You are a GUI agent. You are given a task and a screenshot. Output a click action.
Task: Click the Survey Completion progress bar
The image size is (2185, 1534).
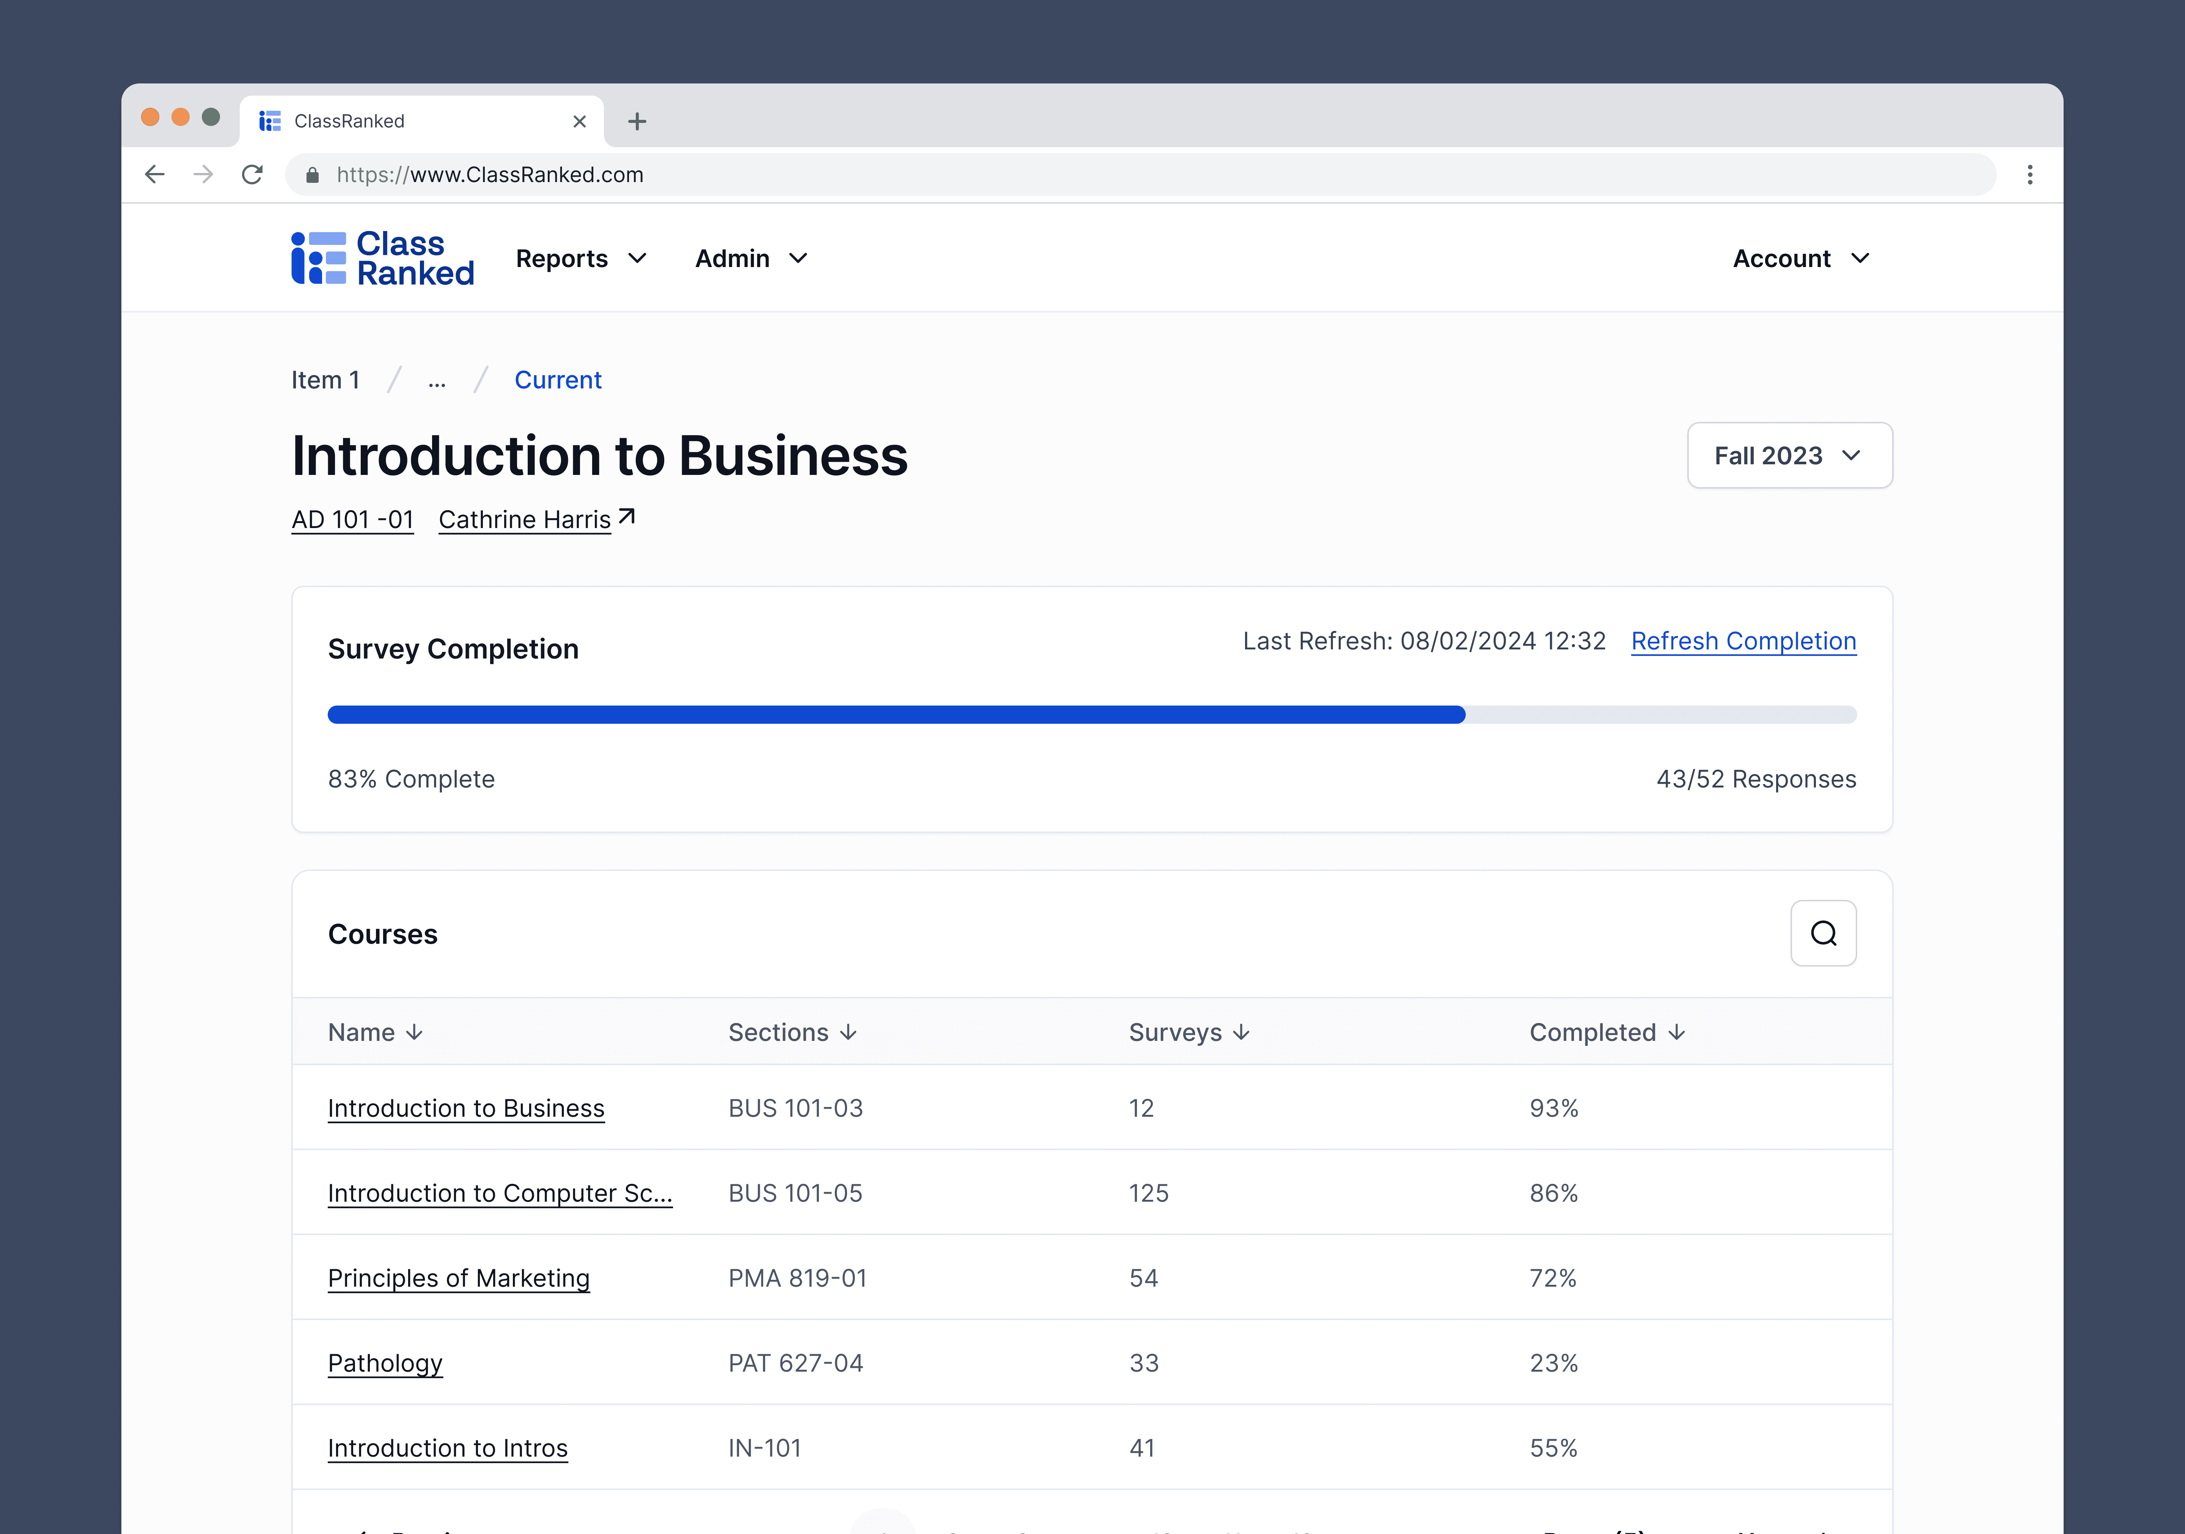[x=1091, y=715]
